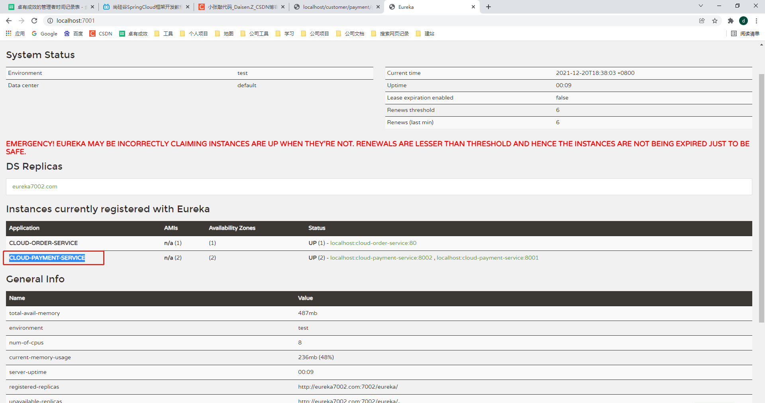Click the registered-replicas URL value
Screen dimensions: 765x403
tap(348, 387)
